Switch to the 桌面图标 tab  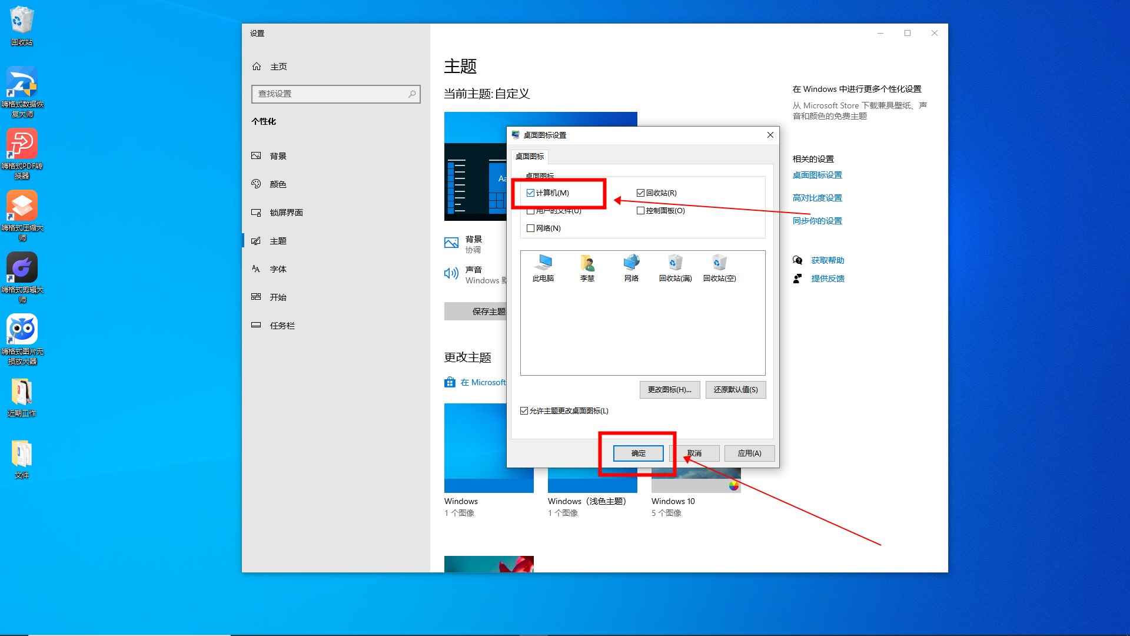click(x=529, y=157)
